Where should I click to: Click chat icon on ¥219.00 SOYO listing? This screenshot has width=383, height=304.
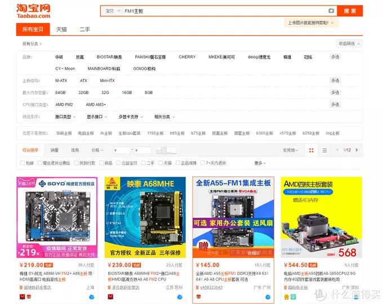(92, 297)
